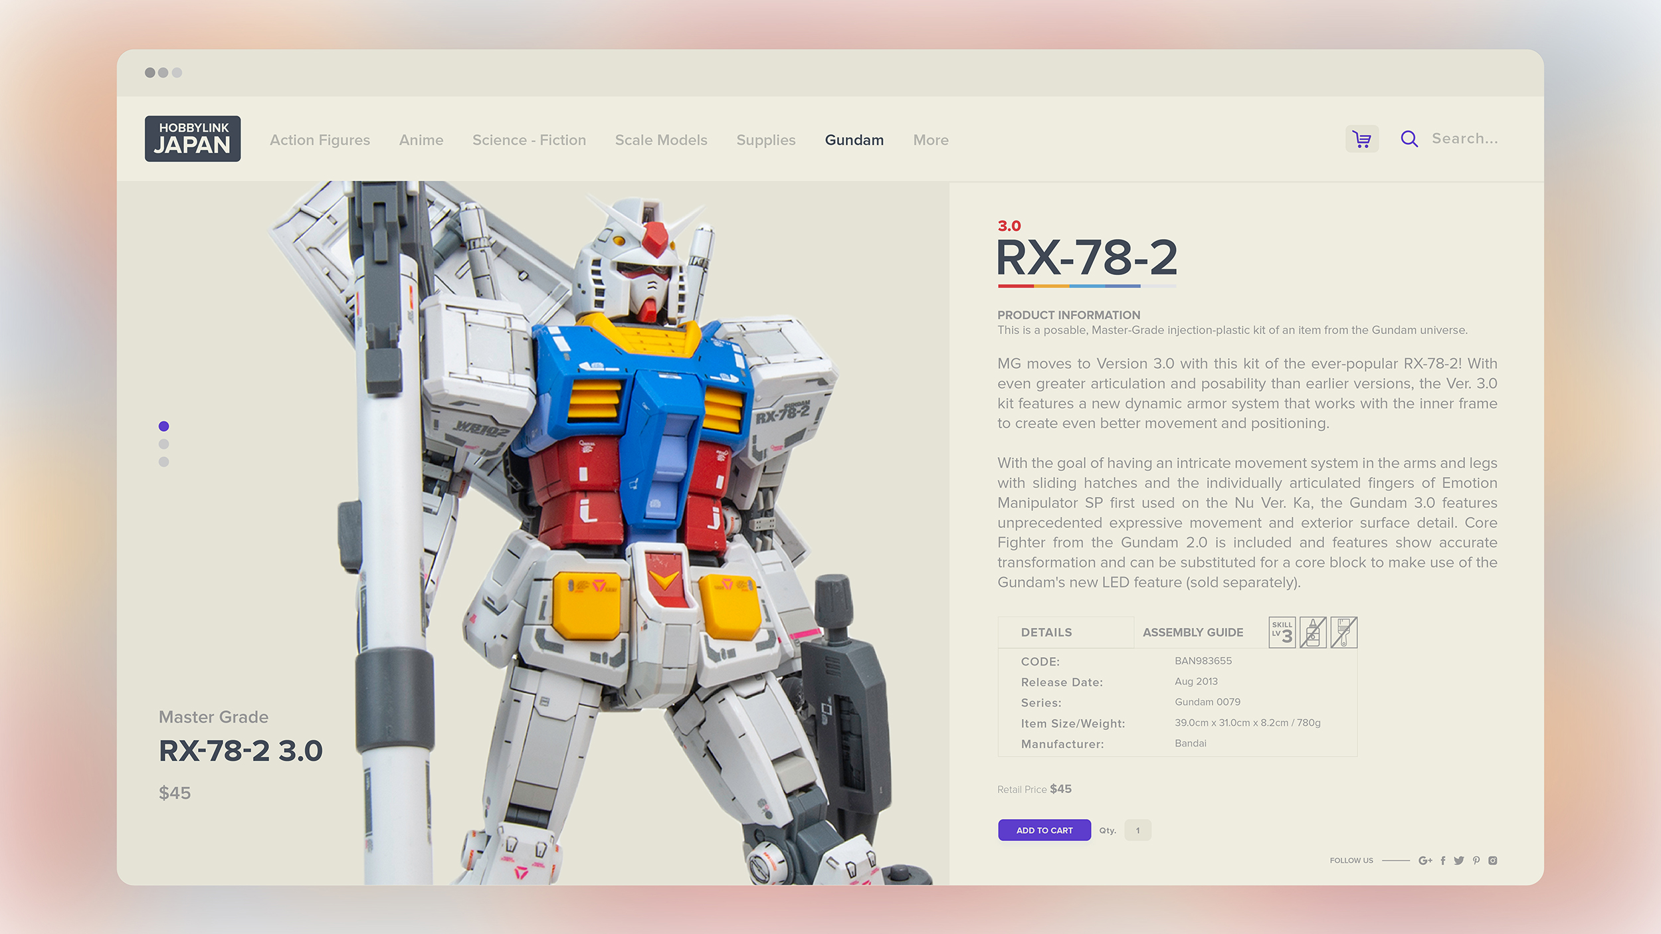Viewport: 1661px width, 934px height.
Task: Select the third slide indicator dot
Action: tap(164, 462)
